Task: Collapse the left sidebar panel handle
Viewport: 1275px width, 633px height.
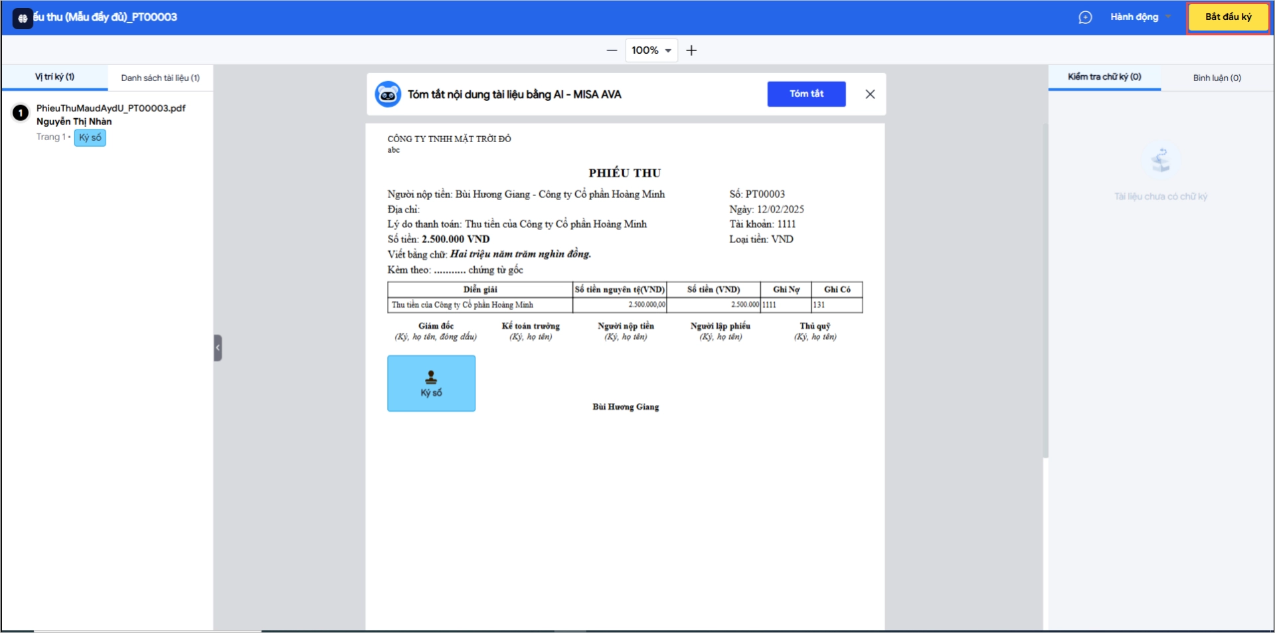Action: pos(218,347)
